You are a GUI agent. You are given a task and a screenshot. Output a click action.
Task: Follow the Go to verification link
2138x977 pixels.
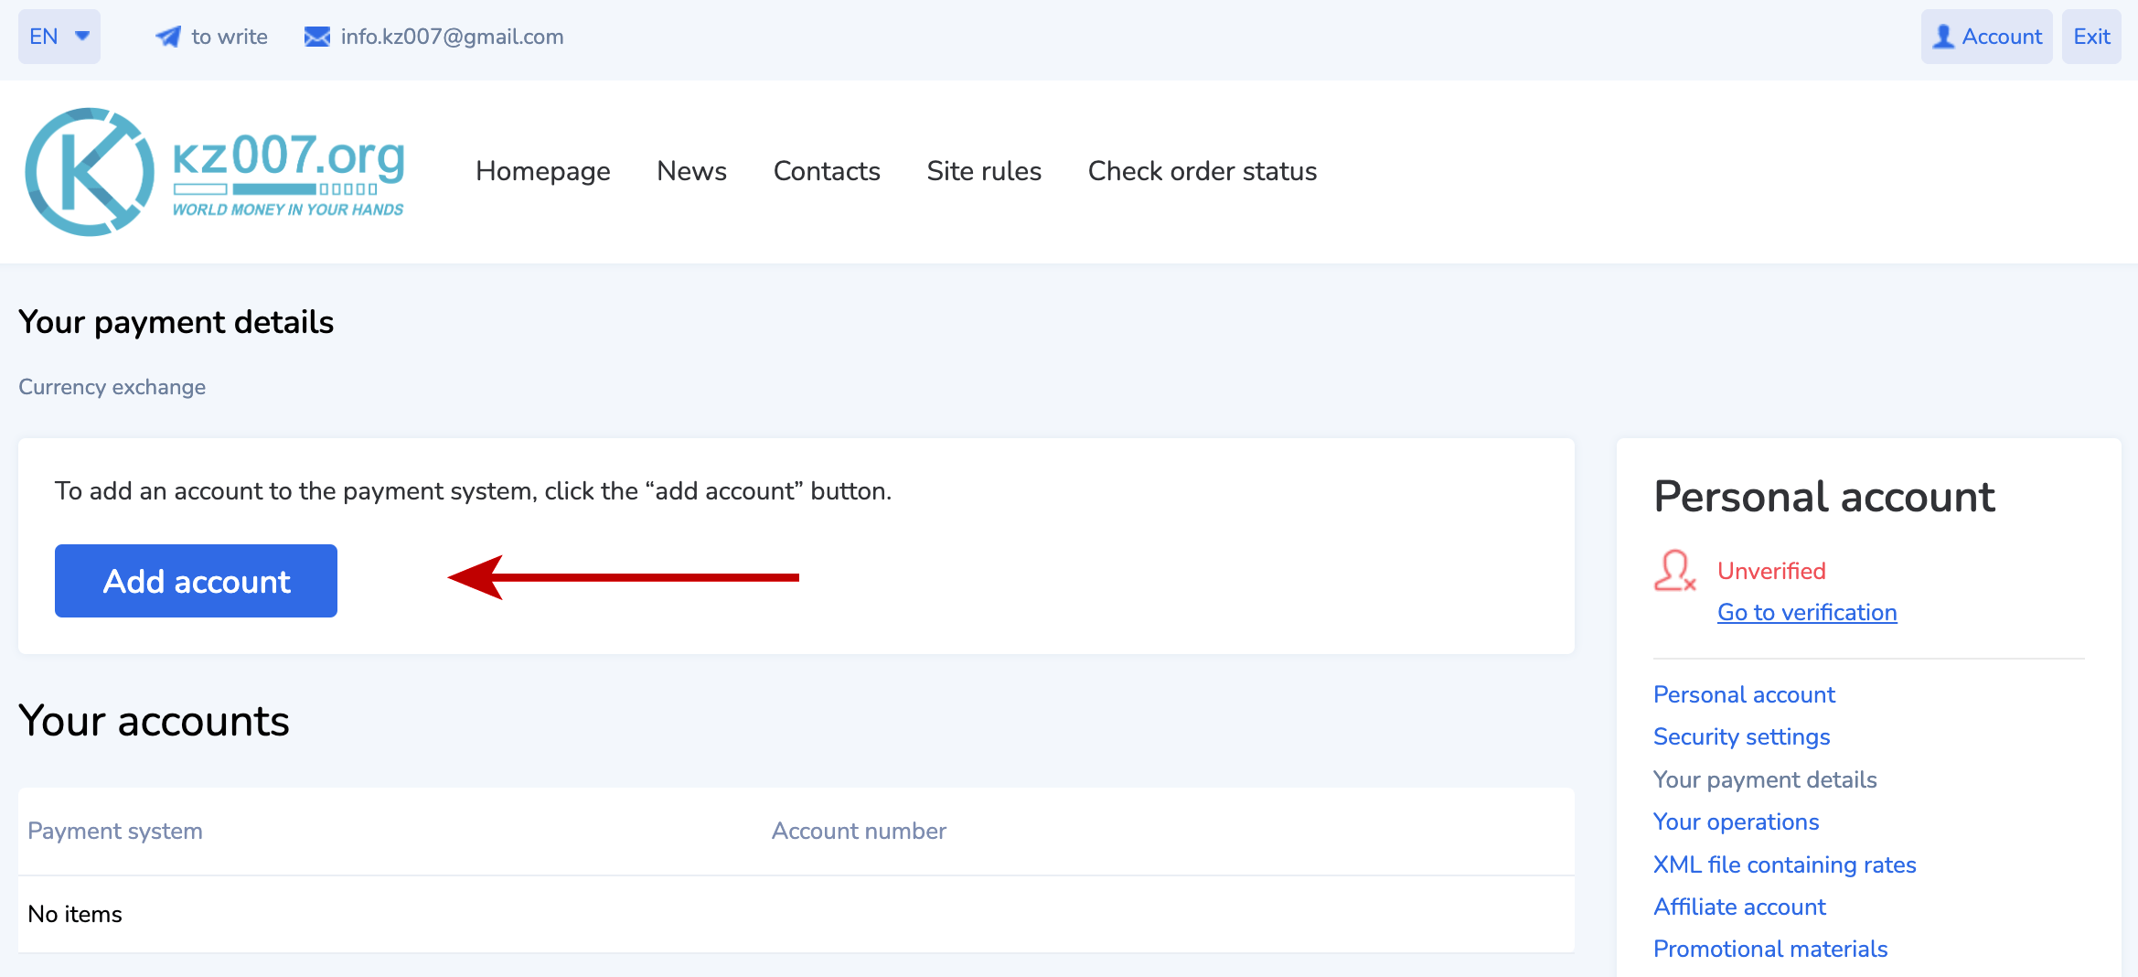tap(1806, 612)
